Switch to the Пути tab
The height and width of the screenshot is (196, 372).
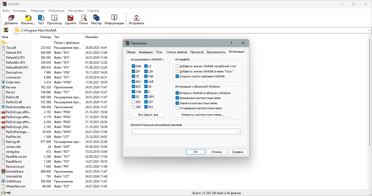click(159, 52)
